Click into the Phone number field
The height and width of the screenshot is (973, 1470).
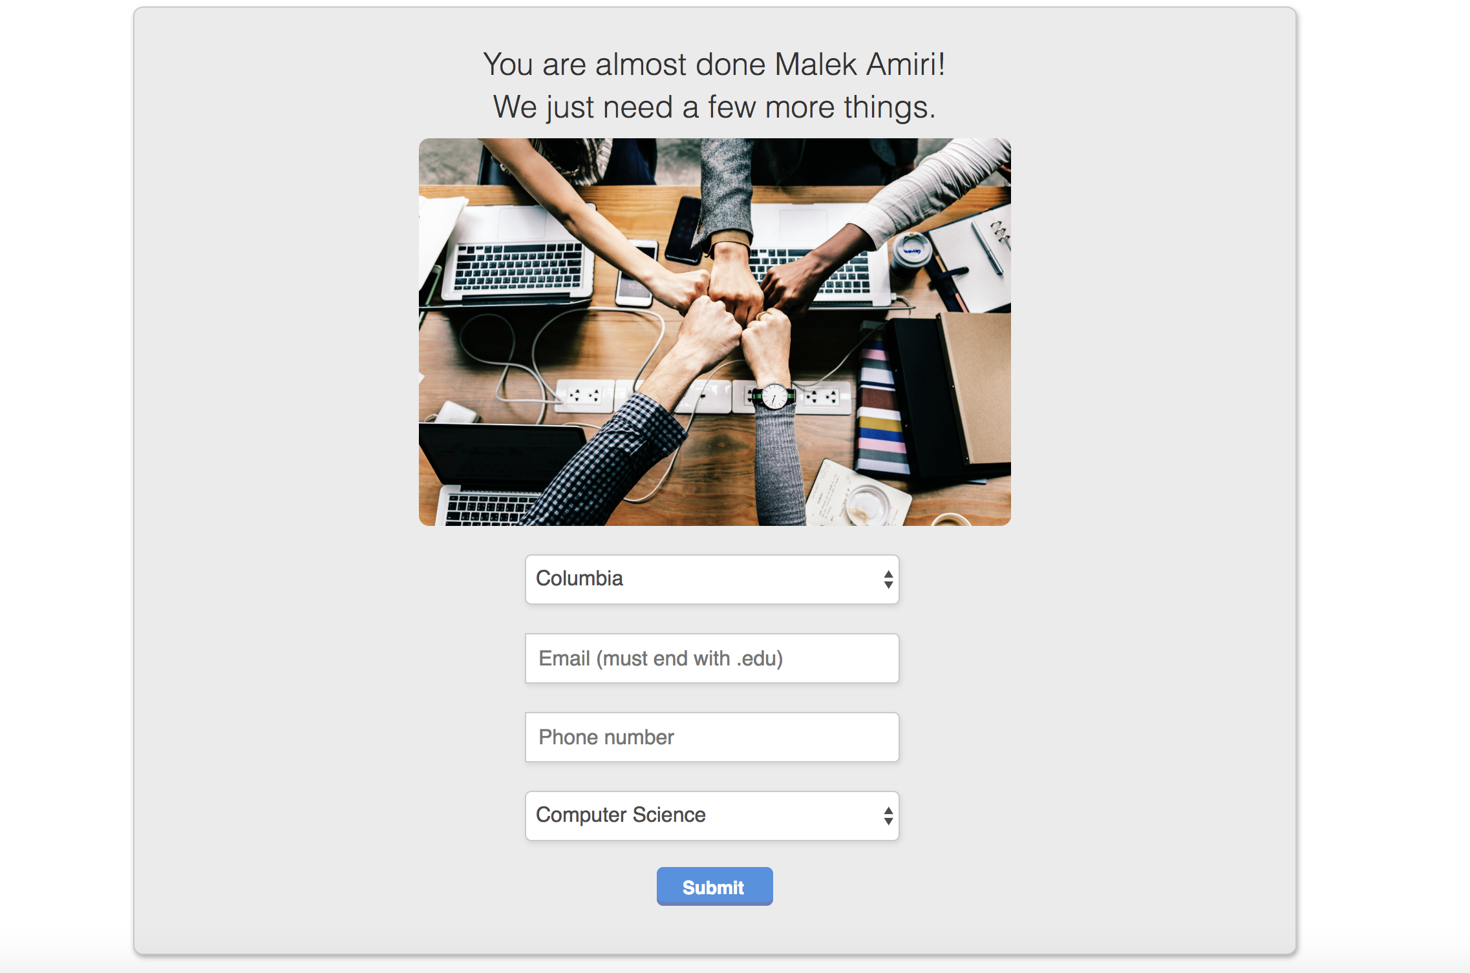click(x=712, y=737)
